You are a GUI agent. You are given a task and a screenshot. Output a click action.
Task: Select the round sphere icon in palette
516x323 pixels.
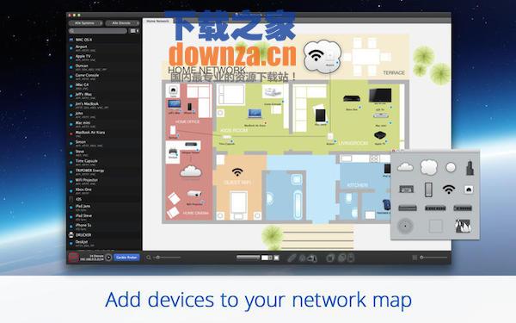(451, 167)
